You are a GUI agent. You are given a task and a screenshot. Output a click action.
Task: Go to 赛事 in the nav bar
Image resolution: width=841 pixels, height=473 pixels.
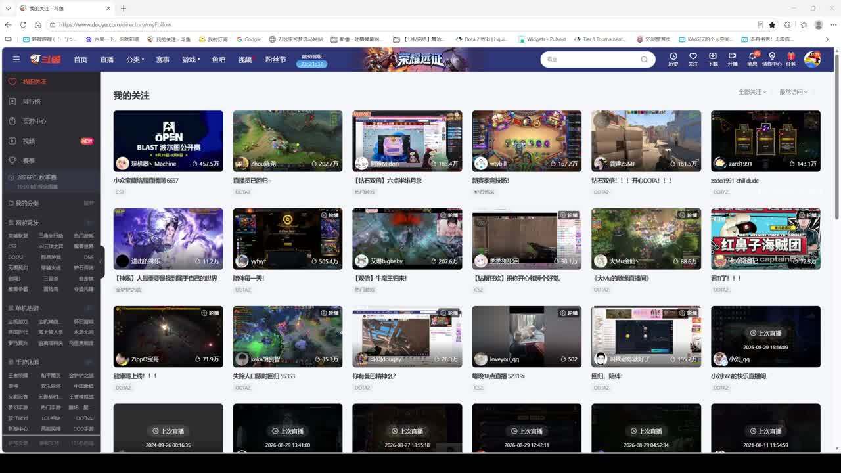162,60
